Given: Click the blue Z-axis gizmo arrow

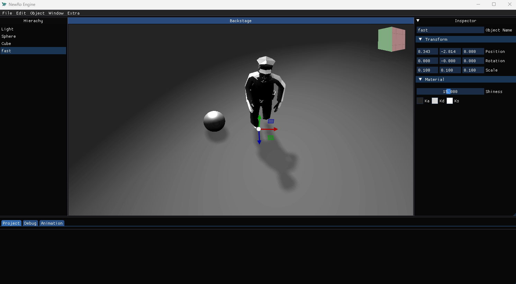Looking at the screenshot, I should point(259,138).
